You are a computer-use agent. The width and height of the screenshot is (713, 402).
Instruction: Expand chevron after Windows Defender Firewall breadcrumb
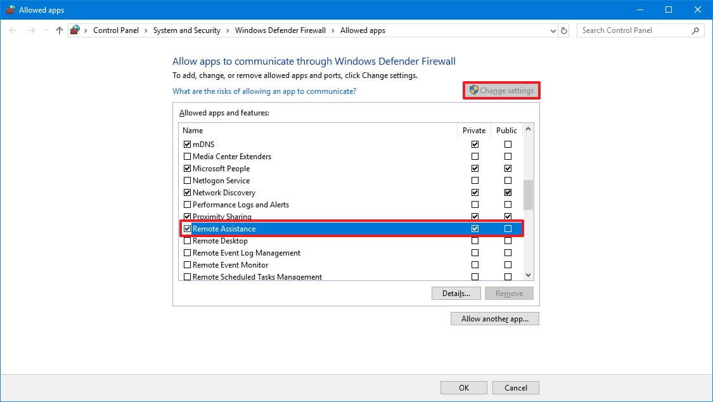[333, 30]
